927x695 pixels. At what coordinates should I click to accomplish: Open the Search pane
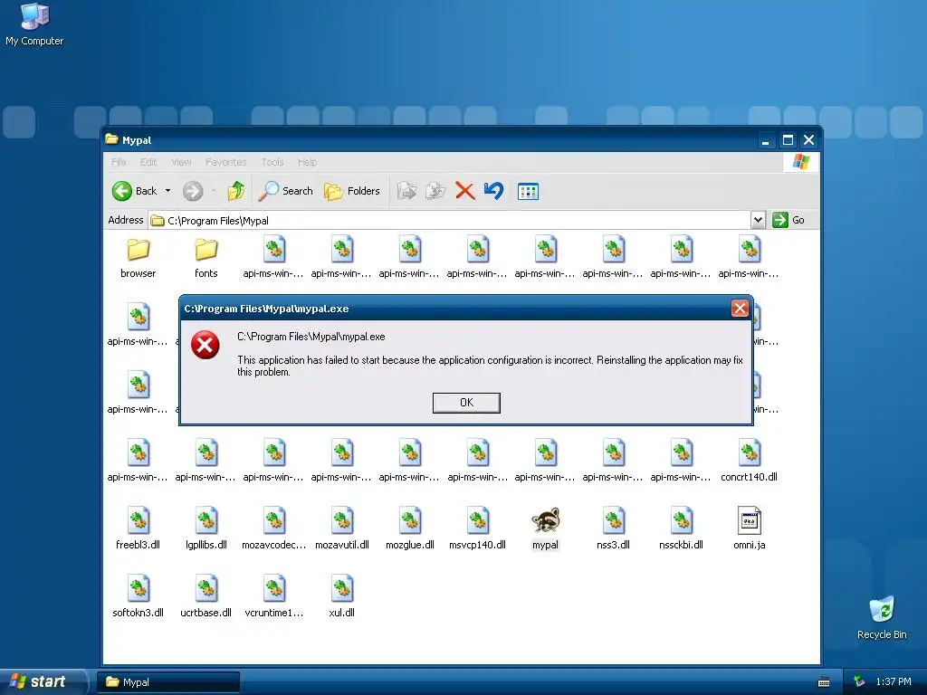[x=286, y=191]
